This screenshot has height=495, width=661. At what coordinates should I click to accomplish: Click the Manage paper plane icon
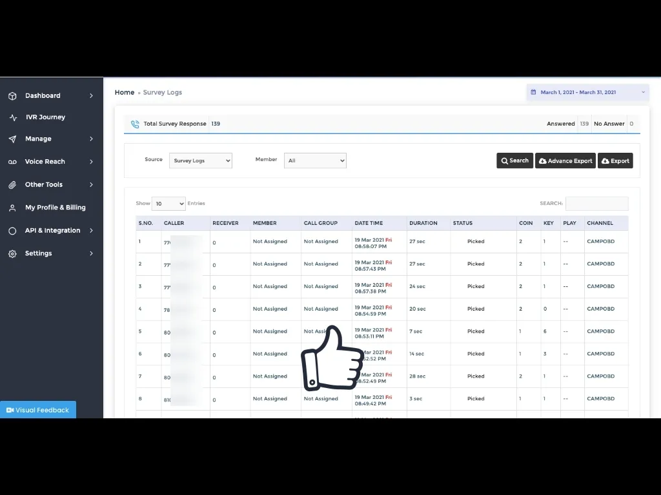click(12, 139)
